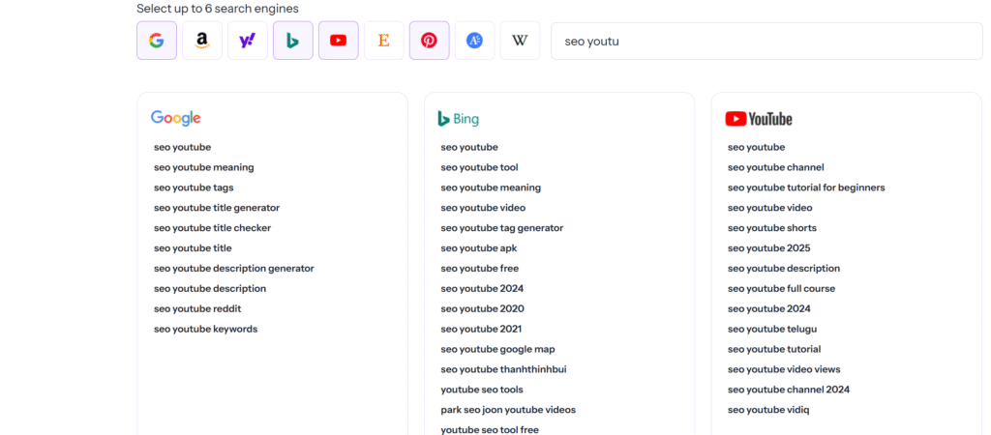
Task: Select 'seo youtube channel' in YouTube results
Action: coord(775,167)
